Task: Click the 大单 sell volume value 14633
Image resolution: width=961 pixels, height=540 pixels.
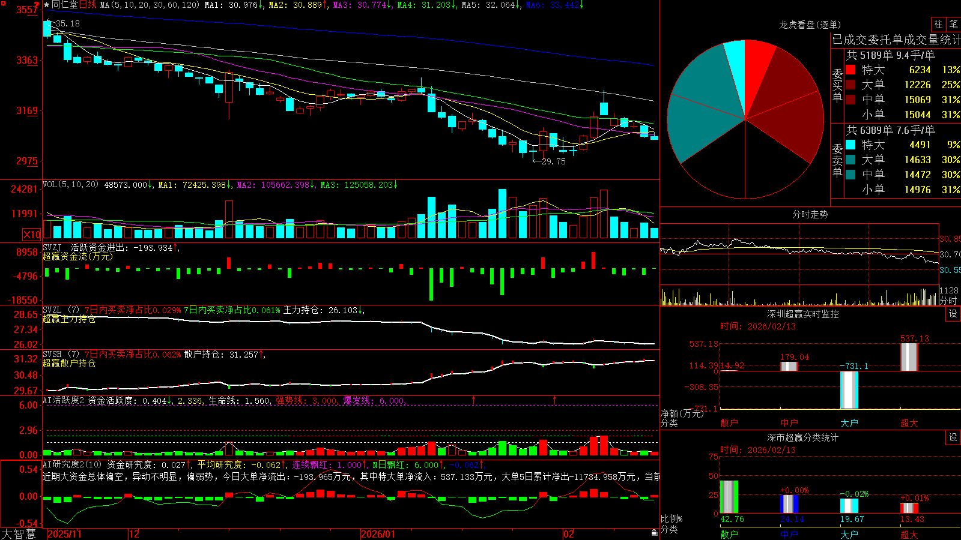Action: pyautogui.click(x=917, y=160)
